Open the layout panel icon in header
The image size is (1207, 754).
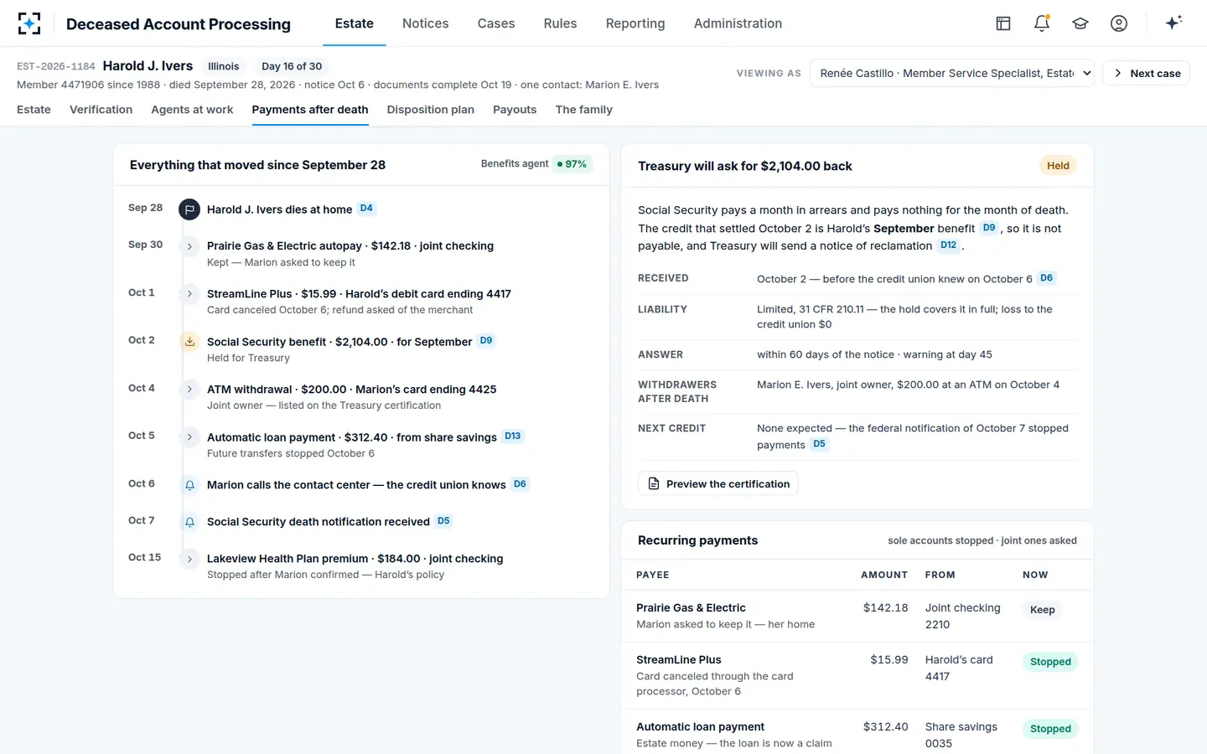pyautogui.click(x=1003, y=23)
